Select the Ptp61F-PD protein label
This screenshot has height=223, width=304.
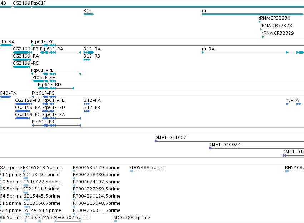54,108
